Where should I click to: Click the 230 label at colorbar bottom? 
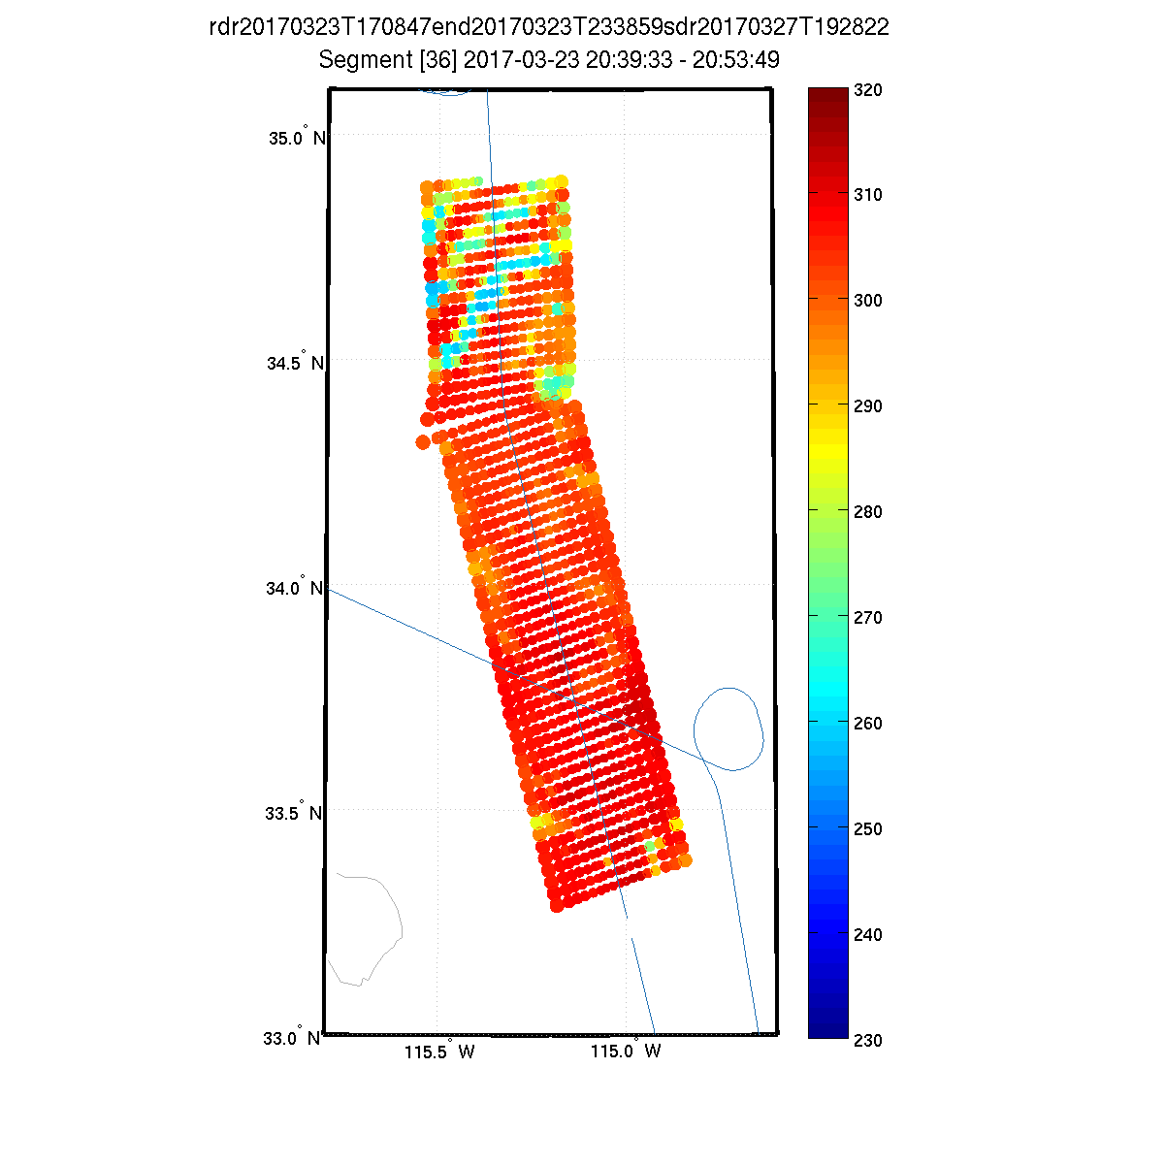pos(866,1040)
